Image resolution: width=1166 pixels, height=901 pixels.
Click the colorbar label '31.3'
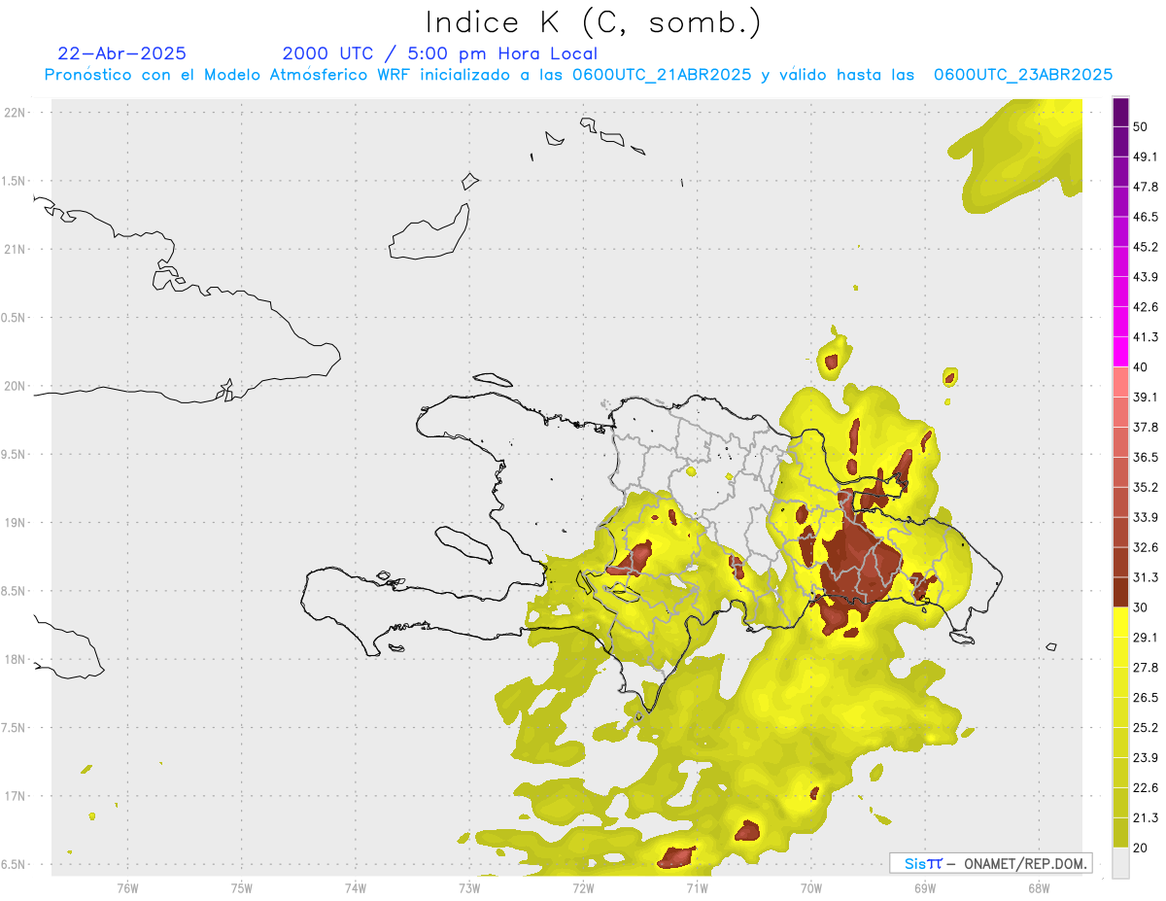[1146, 578]
